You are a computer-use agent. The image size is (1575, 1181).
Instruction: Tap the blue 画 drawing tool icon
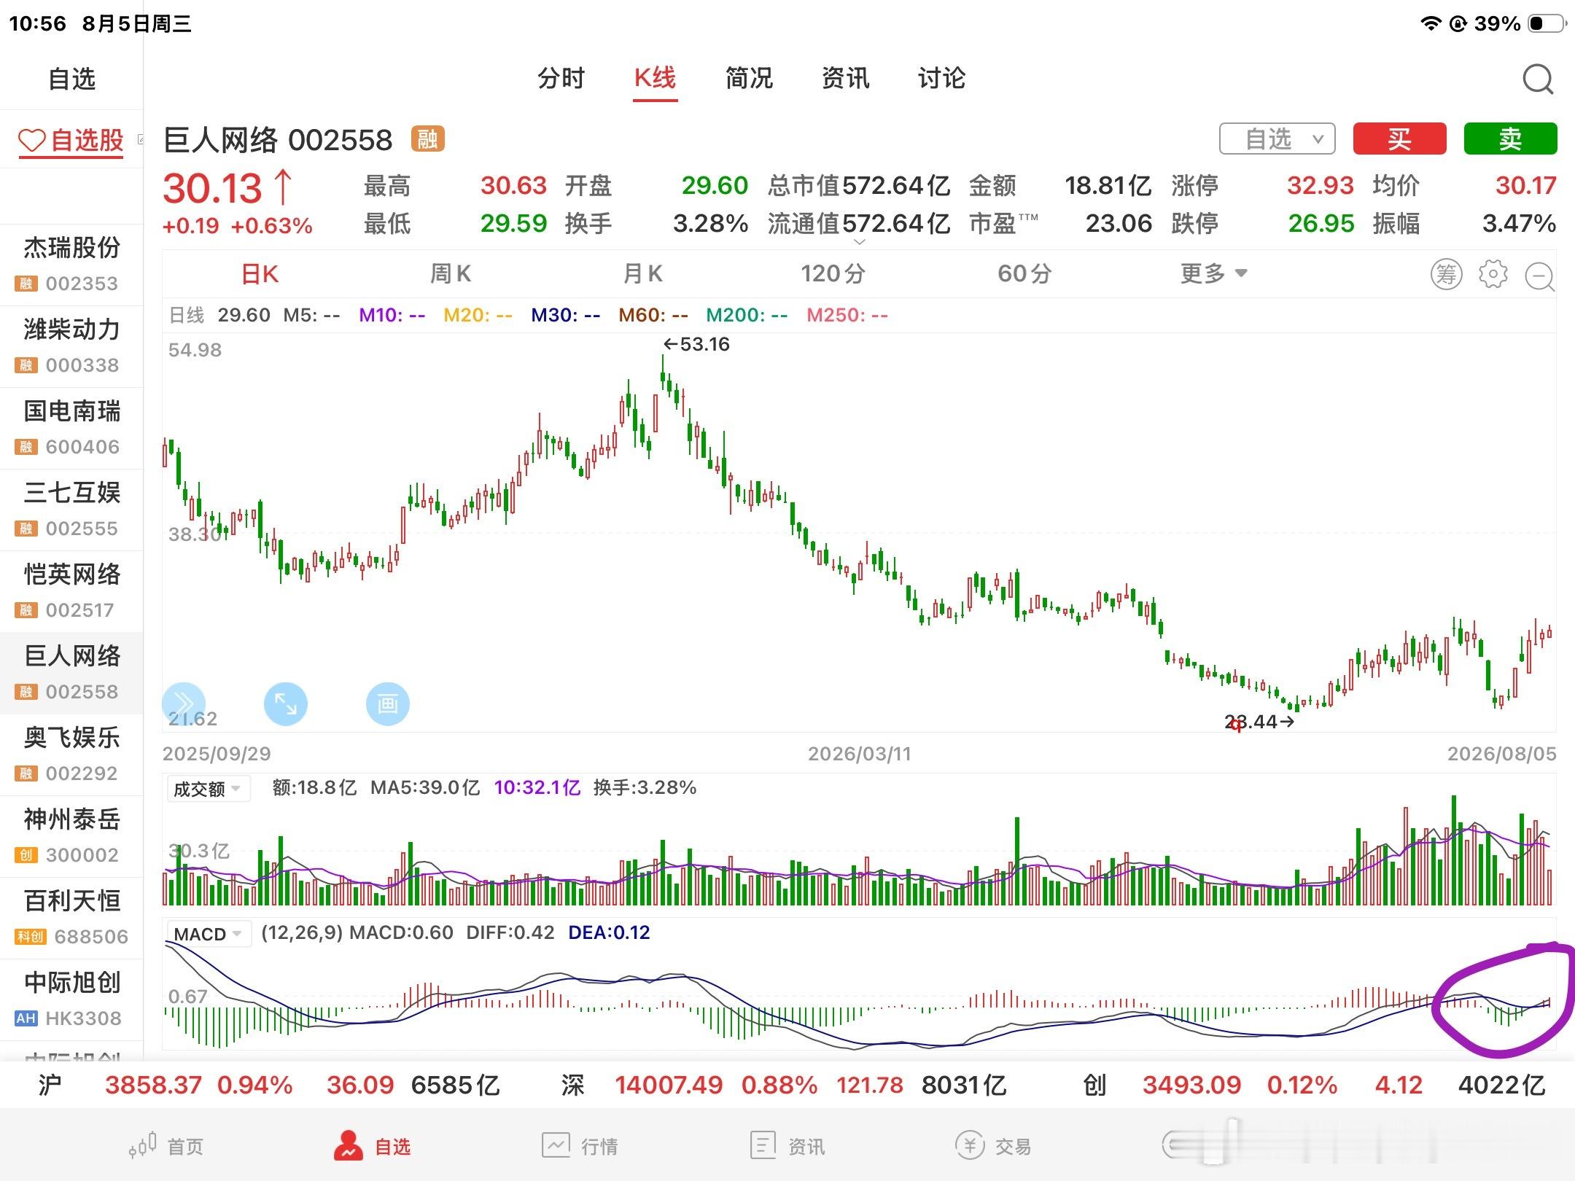click(387, 703)
